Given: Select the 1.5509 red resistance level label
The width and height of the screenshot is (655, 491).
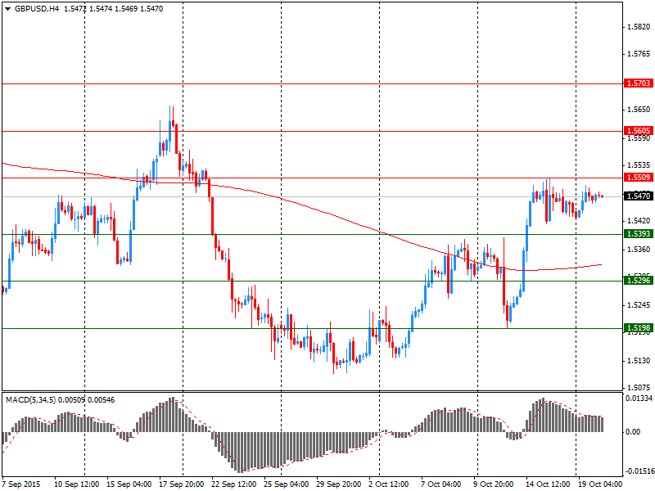Looking at the screenshot, I should point(639,178).
